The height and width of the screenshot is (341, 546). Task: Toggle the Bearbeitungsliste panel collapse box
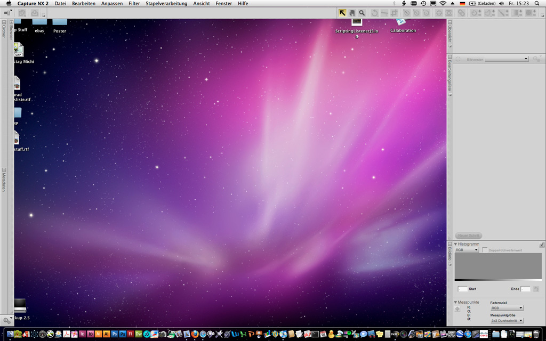click(449, 56)
